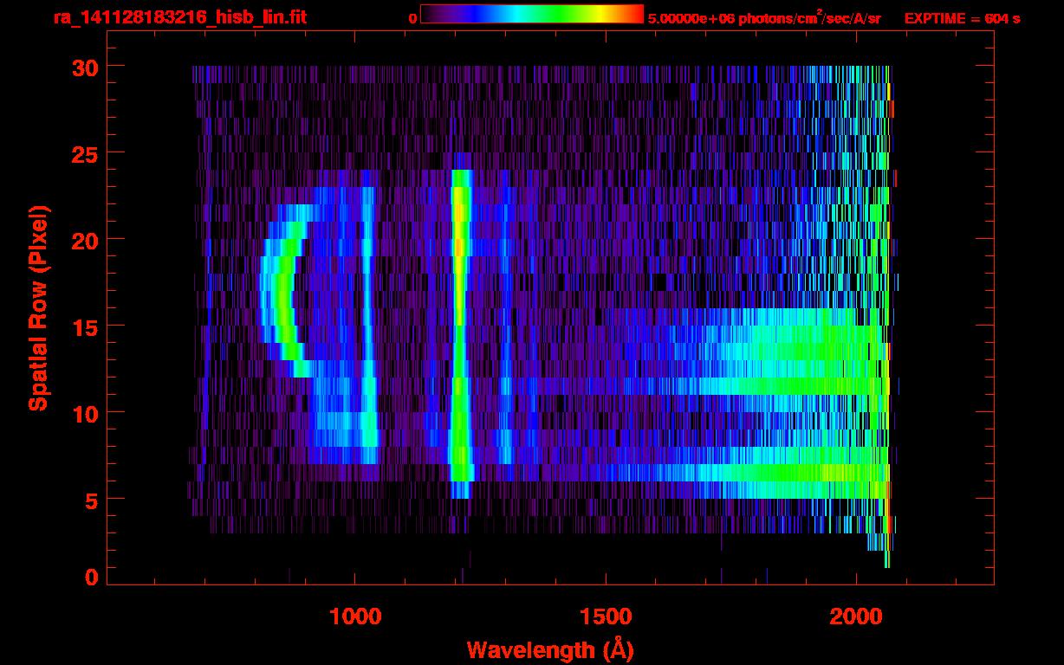Image resolution: width=1064 pixels, height=665 pixels.
Task: Click the color bar minimum value 0
Action: [412, 18]
